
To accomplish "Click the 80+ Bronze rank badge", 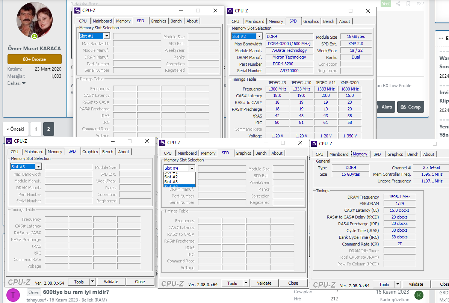I will click(x=34, y=59).
